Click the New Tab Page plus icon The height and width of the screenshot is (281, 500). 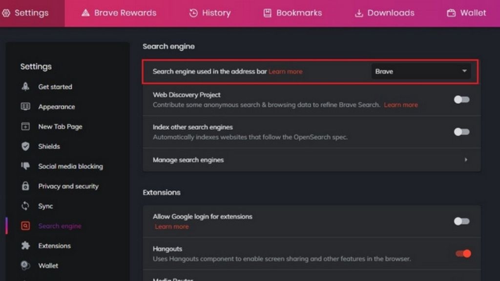point(25,127)
